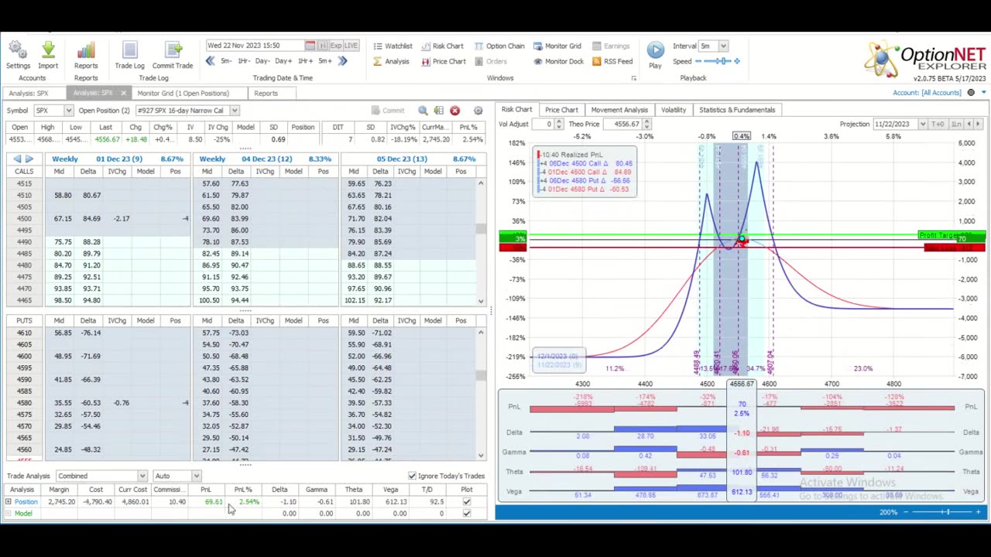Click the Commit Trade icon

tap(172, 53)
